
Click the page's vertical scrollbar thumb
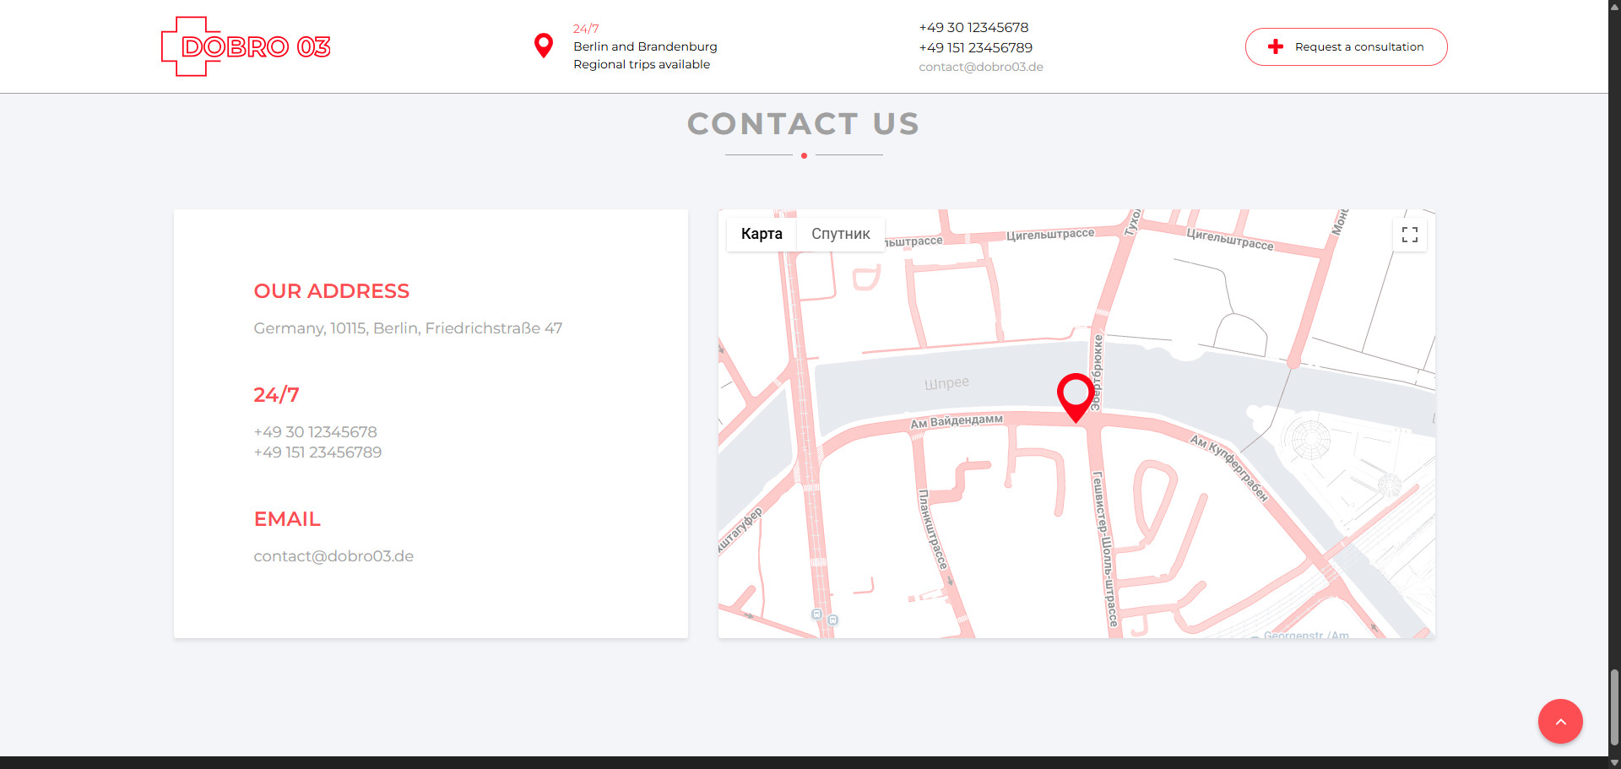click(x=1614, y=707)
